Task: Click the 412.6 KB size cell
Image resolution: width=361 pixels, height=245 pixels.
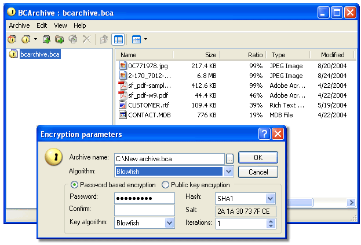Action: [204, 86]
